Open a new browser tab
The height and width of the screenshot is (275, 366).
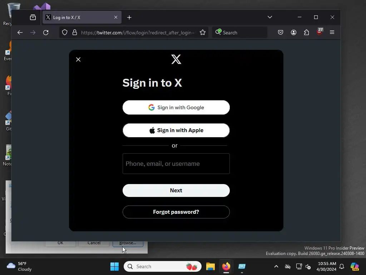point(129,17)
